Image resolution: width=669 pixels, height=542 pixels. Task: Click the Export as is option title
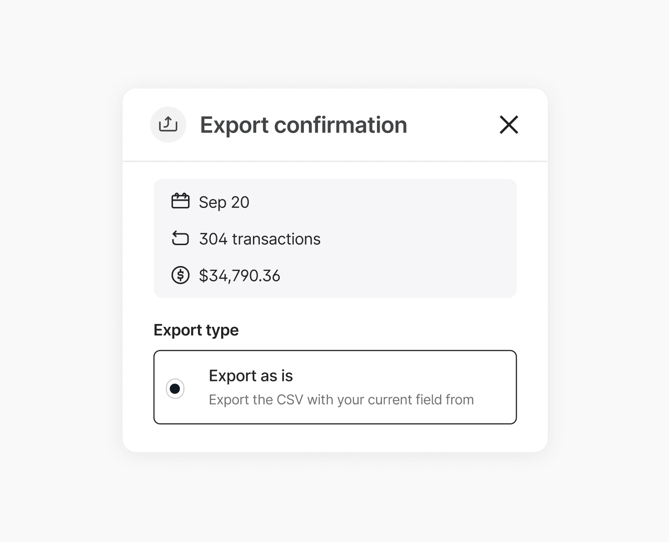coord(251,376)
